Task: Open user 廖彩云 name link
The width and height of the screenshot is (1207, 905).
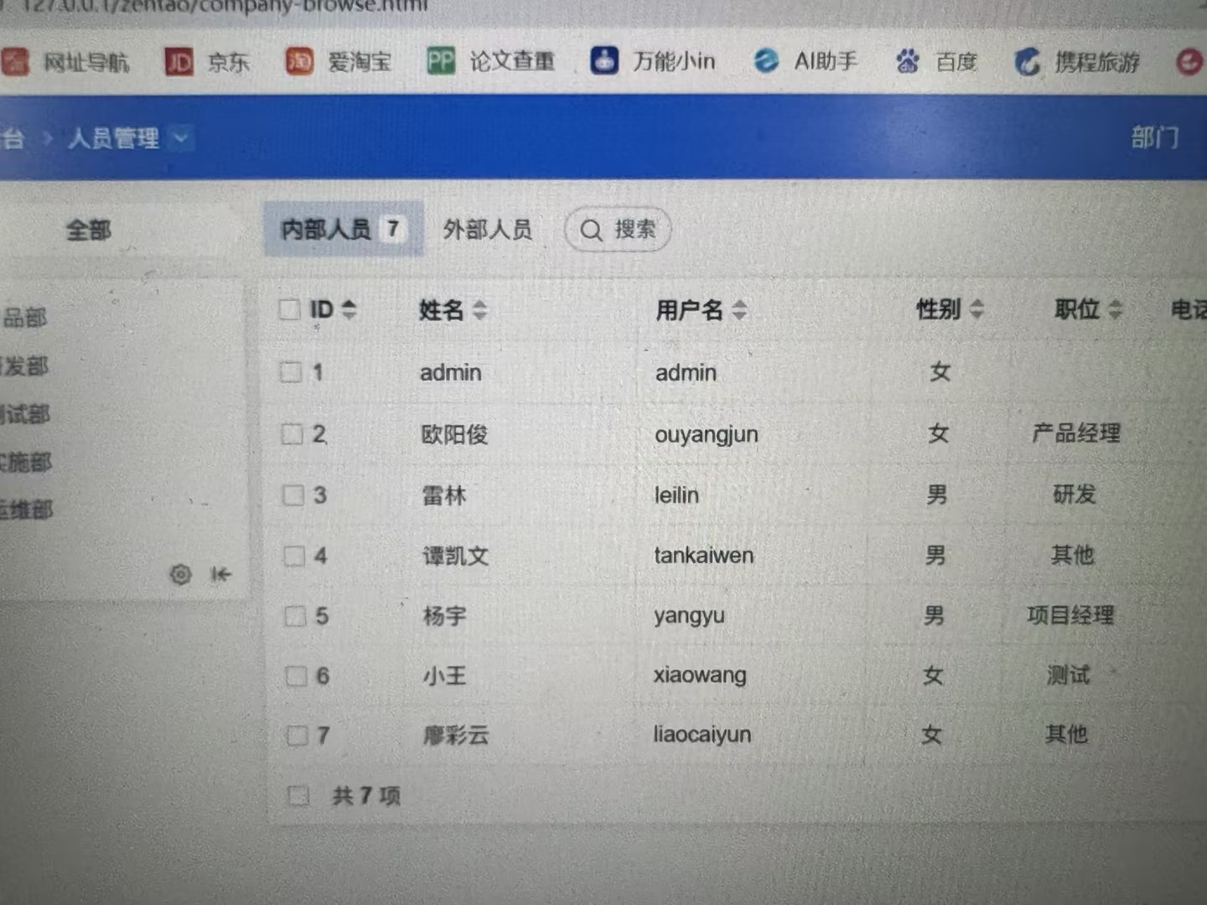Action: [x=456, y=736]
